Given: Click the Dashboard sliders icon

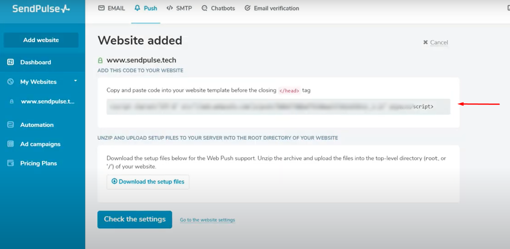Looking at the screenshot, I should click(10, 62).
